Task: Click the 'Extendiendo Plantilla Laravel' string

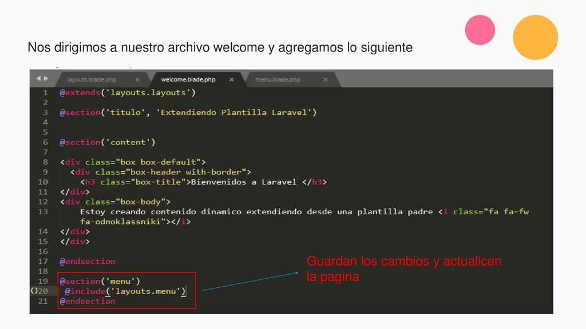Action: coord(233,113)
